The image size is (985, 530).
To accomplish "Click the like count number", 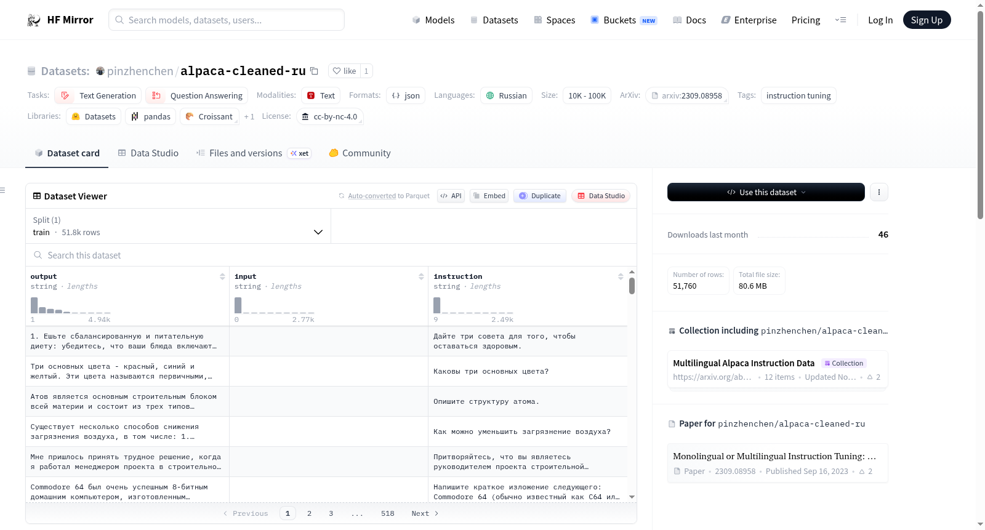I will (366, 71).
